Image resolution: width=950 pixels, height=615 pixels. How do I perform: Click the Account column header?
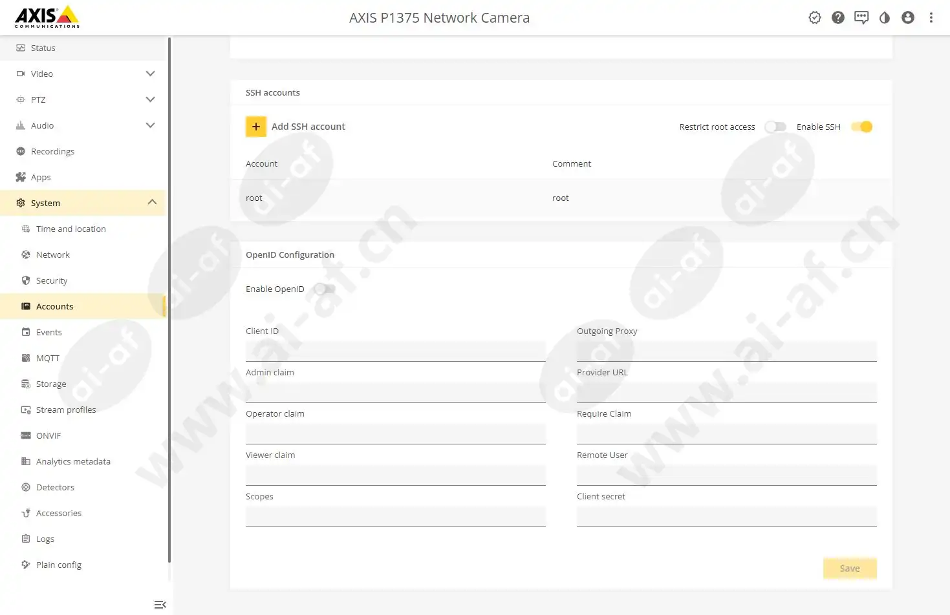261,164
